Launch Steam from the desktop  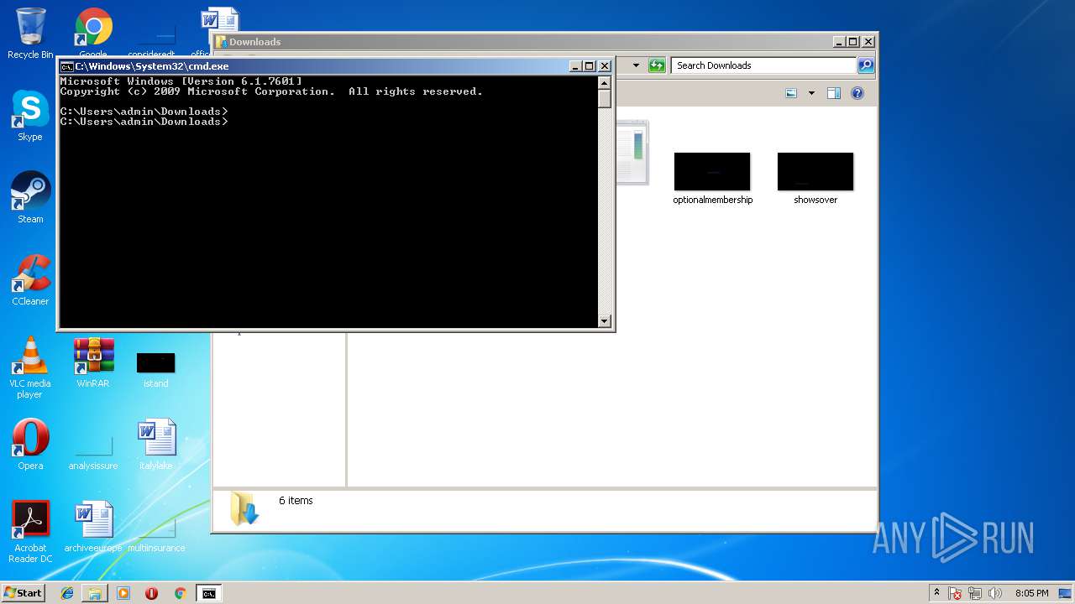tap(30, 198)
